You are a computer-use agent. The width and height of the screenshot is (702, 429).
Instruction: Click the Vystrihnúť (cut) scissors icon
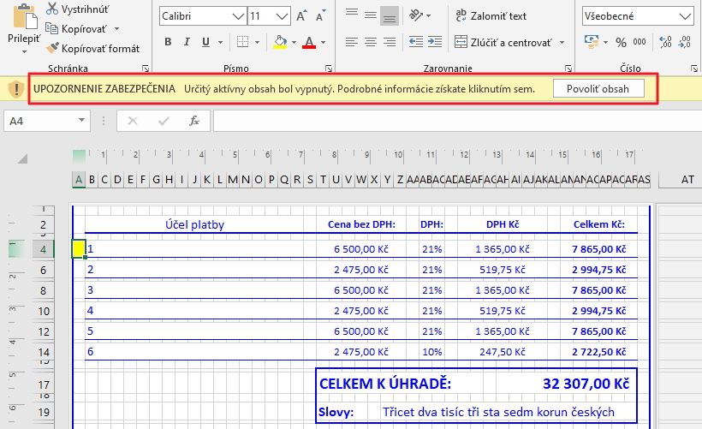coord(52,9)
